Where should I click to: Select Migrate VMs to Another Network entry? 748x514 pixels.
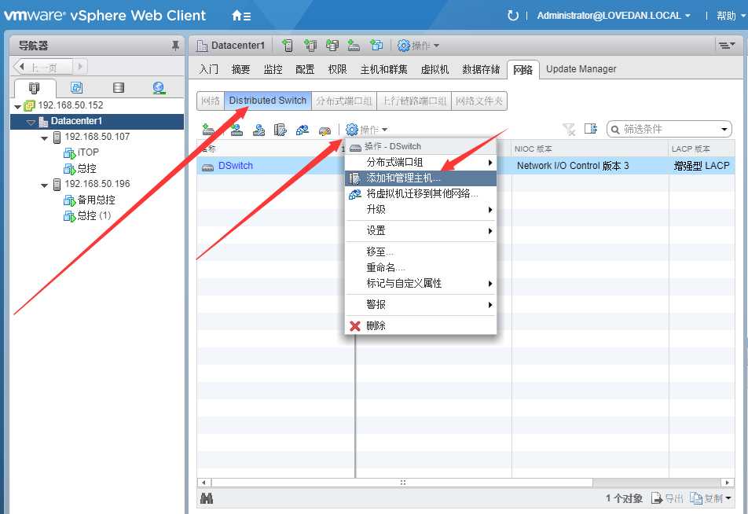pyautogui.click(x=421, y=194)
